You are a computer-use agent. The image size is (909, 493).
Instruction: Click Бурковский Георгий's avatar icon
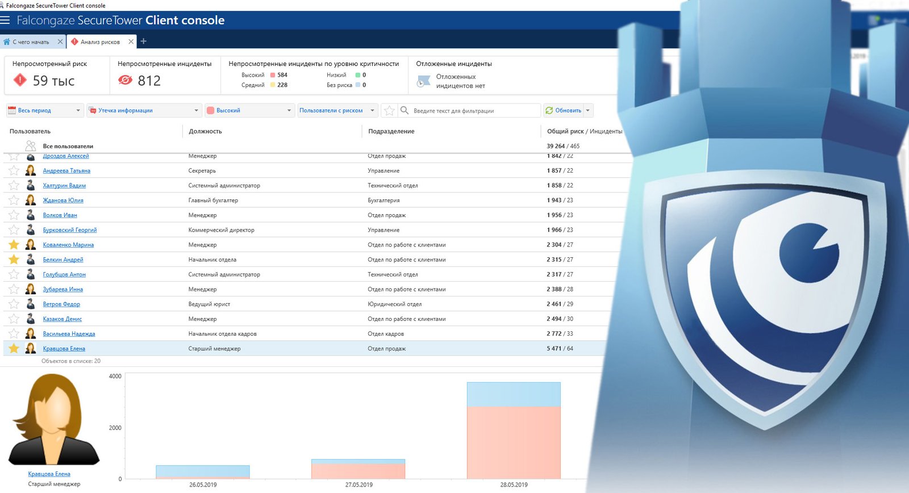pos(31,229)
